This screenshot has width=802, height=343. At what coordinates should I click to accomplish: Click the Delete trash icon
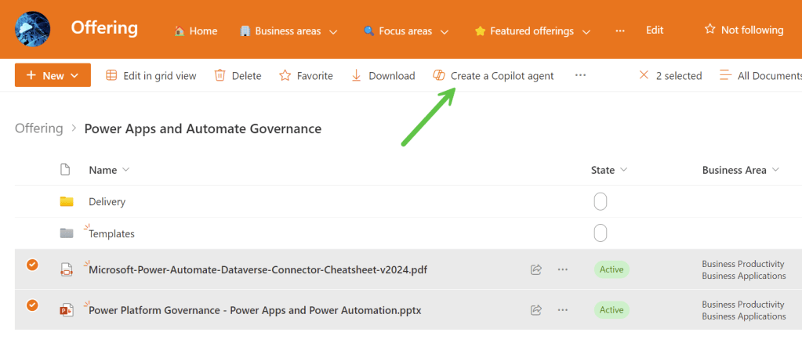pos(220,75)
